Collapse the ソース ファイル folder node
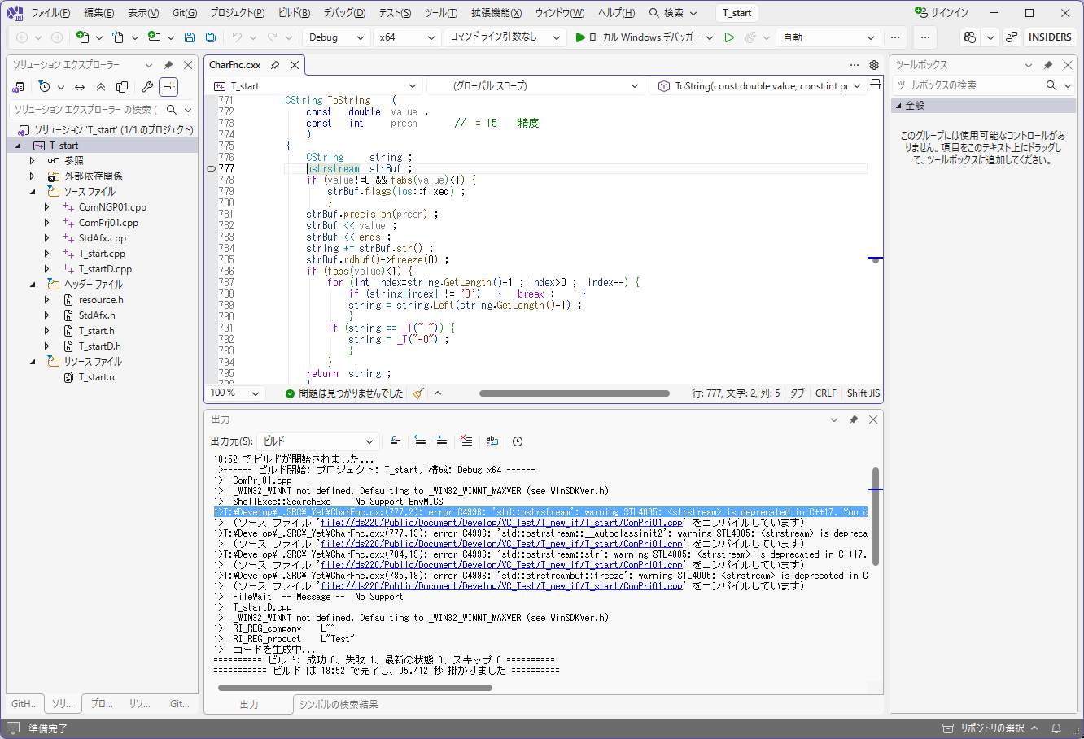Image resolution: width=1084 pixels, height=739 pixels. point(33,192)
